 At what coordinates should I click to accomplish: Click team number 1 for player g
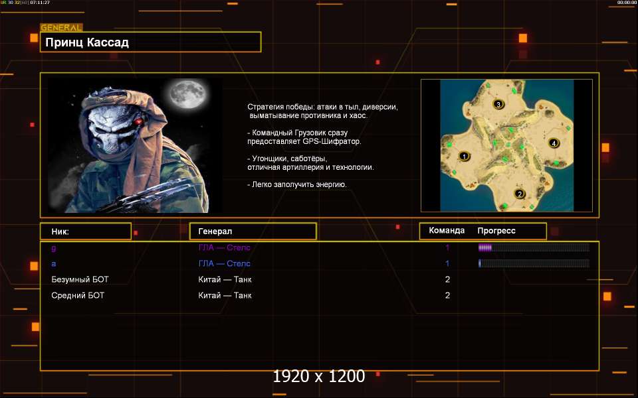point(447,247)
